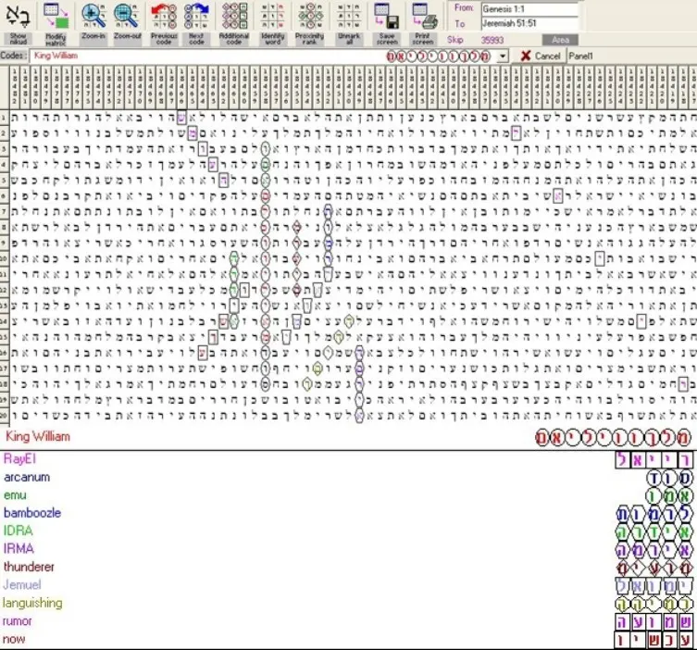This screenshot has height=650, width=697.
Task: Select the Identify word tool
Action: [x=272, y=16]
